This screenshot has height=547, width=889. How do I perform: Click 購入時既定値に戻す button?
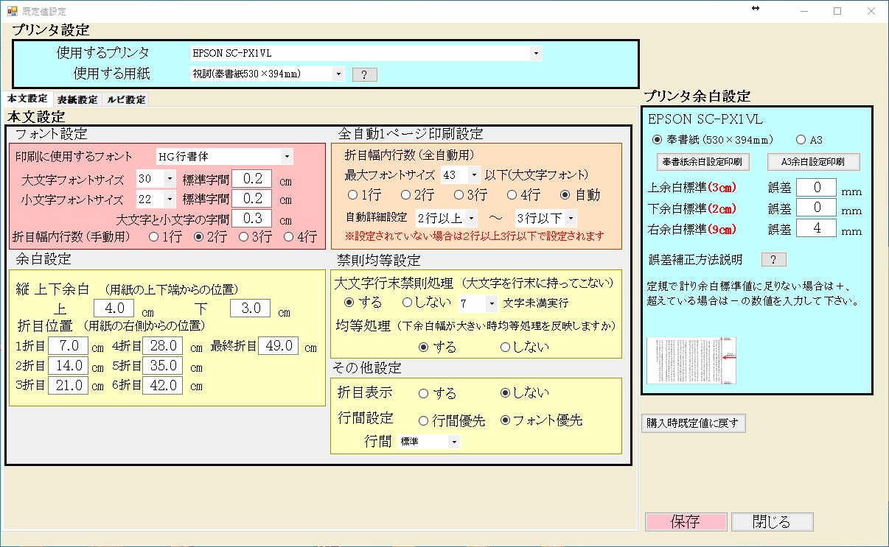pyautogui.click(x=694, y=423)
